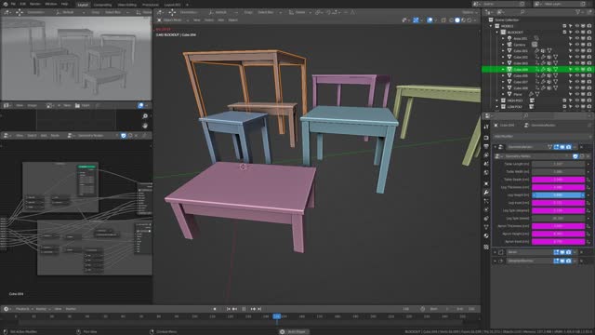Click the mesh icon of Cube.001

point(509,50)
